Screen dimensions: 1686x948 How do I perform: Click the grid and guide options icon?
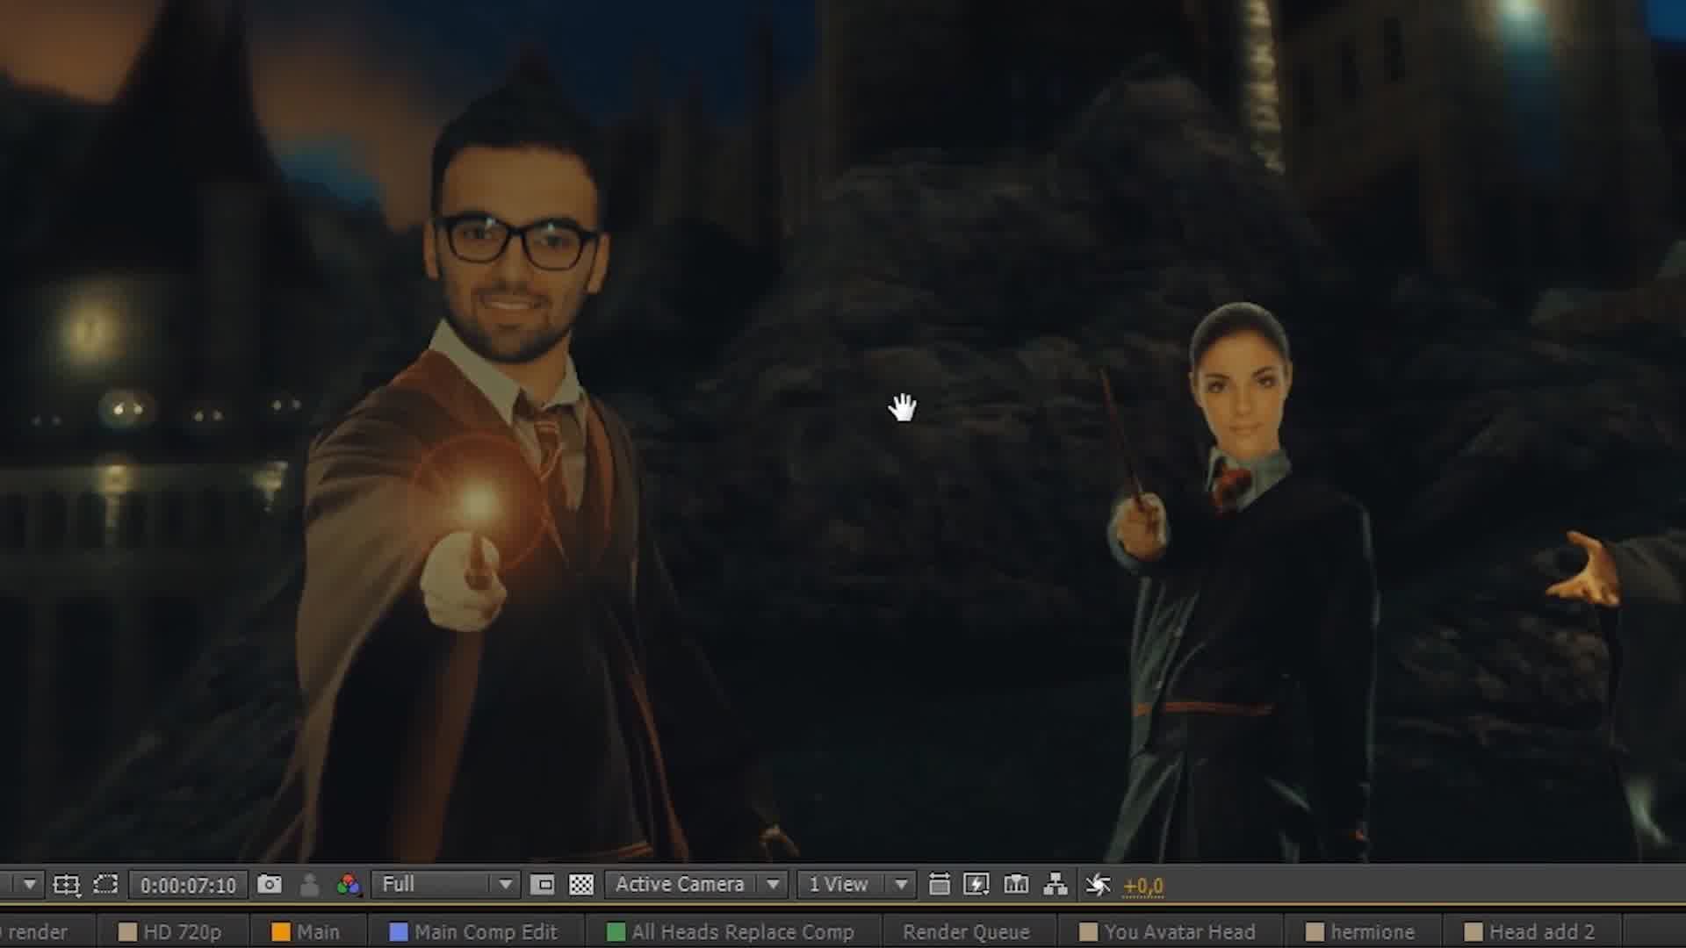click(x=67, y=885)
